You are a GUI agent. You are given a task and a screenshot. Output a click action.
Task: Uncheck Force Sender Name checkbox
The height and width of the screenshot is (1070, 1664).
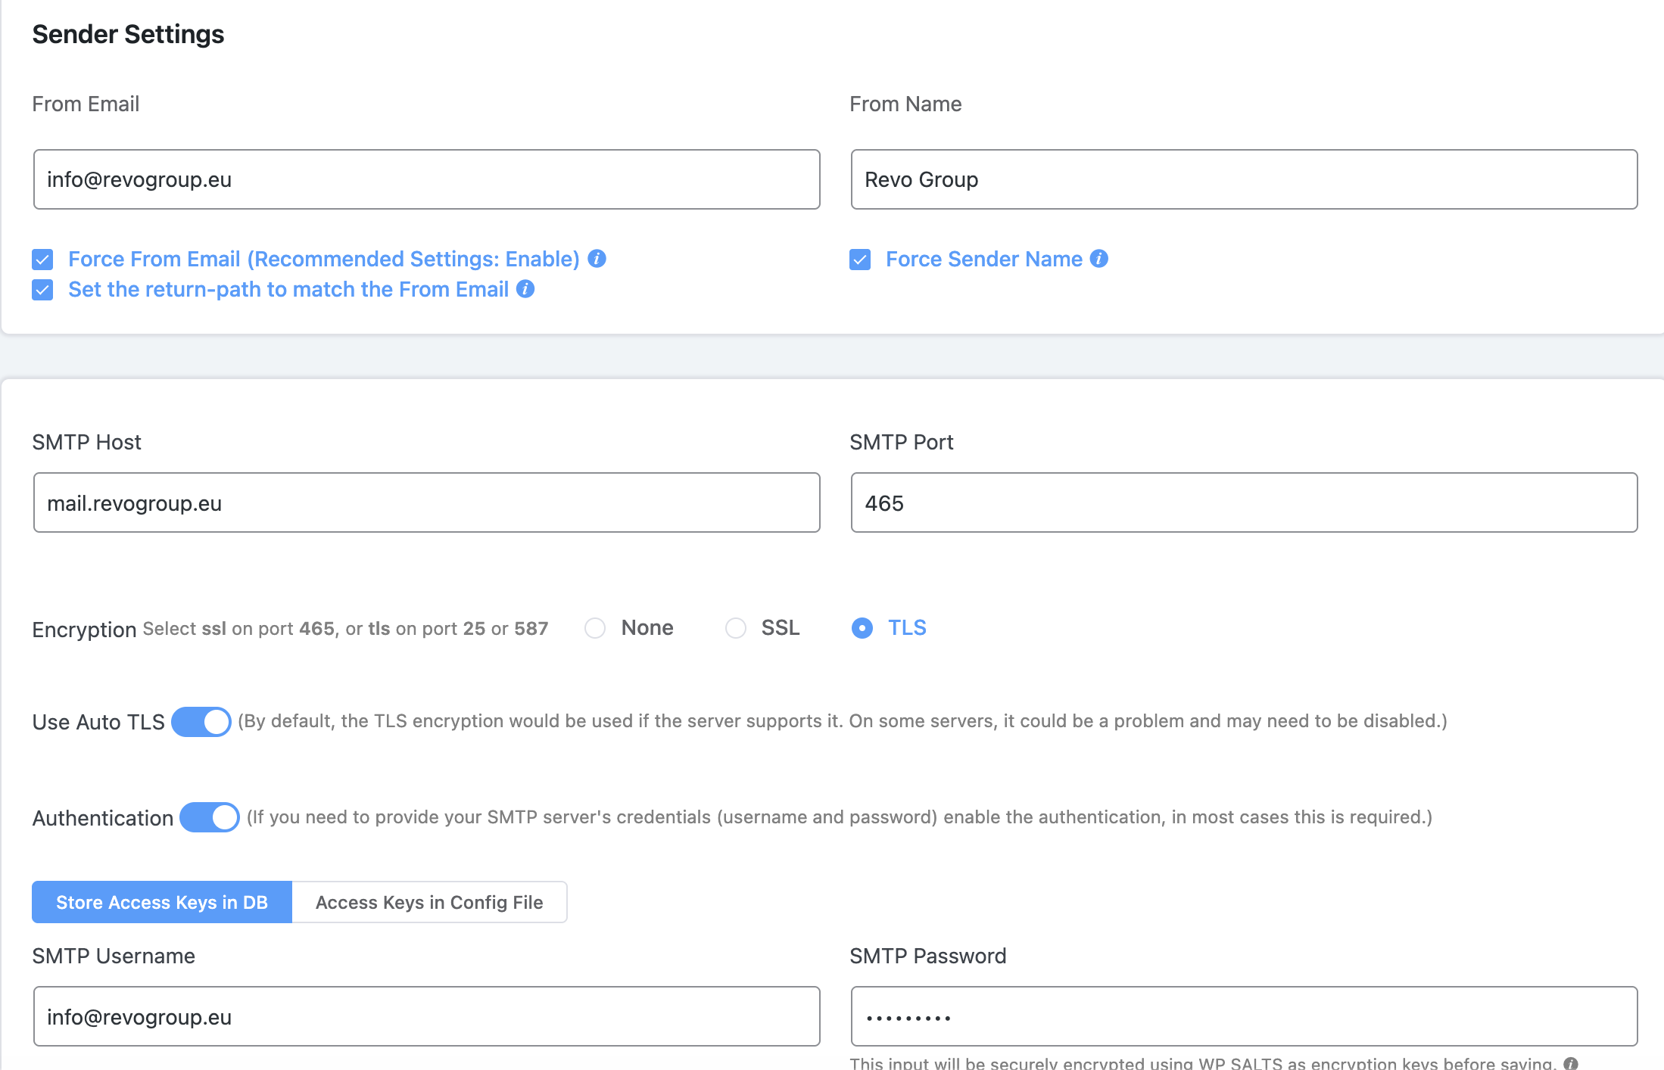point(860,260)
